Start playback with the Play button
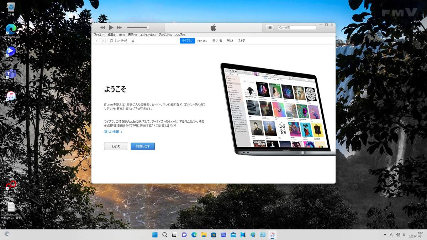 pyautogui.click(x=111, y=27)
